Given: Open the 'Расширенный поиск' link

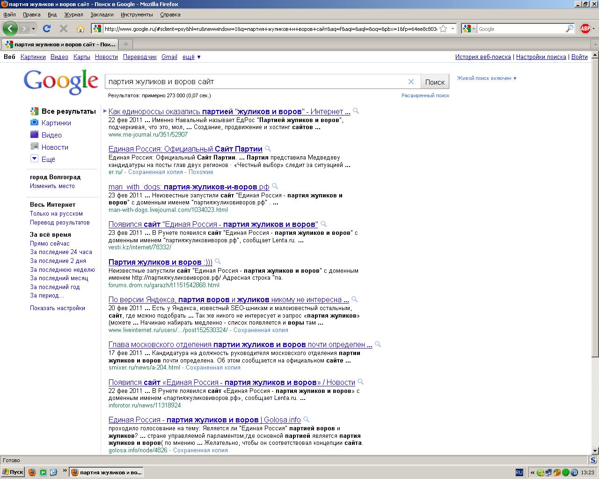Looking at the screenshot, I should click(x=425, y=95).
